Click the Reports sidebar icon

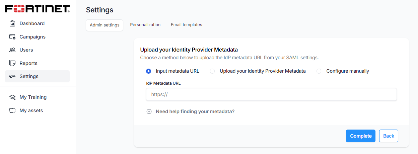12,63
